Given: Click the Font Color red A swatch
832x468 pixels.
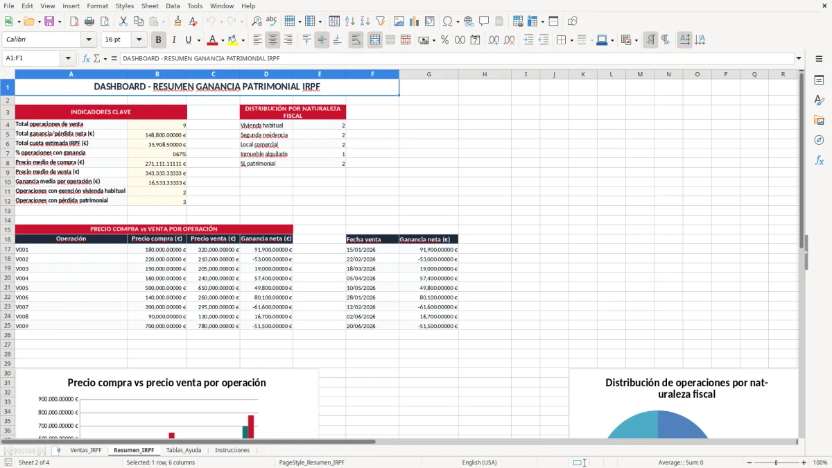Looking at the screenshot, I should click(x=213, y=40).
